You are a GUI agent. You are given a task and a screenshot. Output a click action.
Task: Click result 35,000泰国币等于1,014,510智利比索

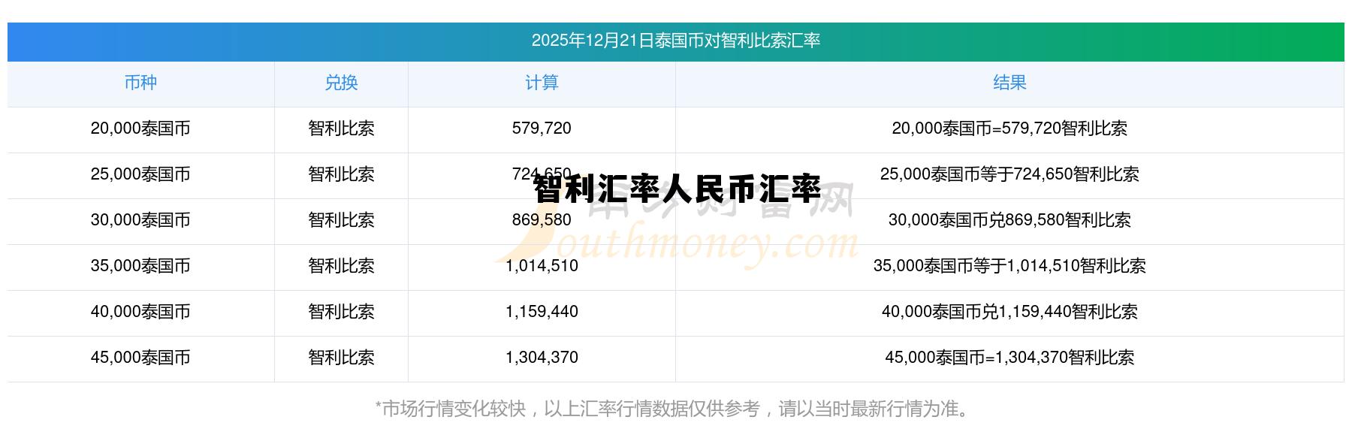(1009, 266)
